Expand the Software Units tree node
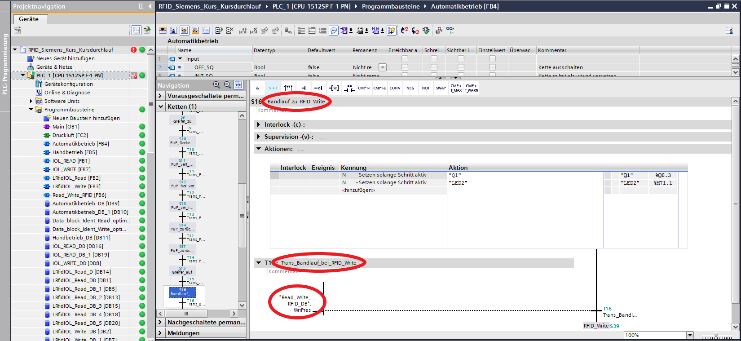Image resolution: width=741 pixels, height=341 pixels. [31, 101]
